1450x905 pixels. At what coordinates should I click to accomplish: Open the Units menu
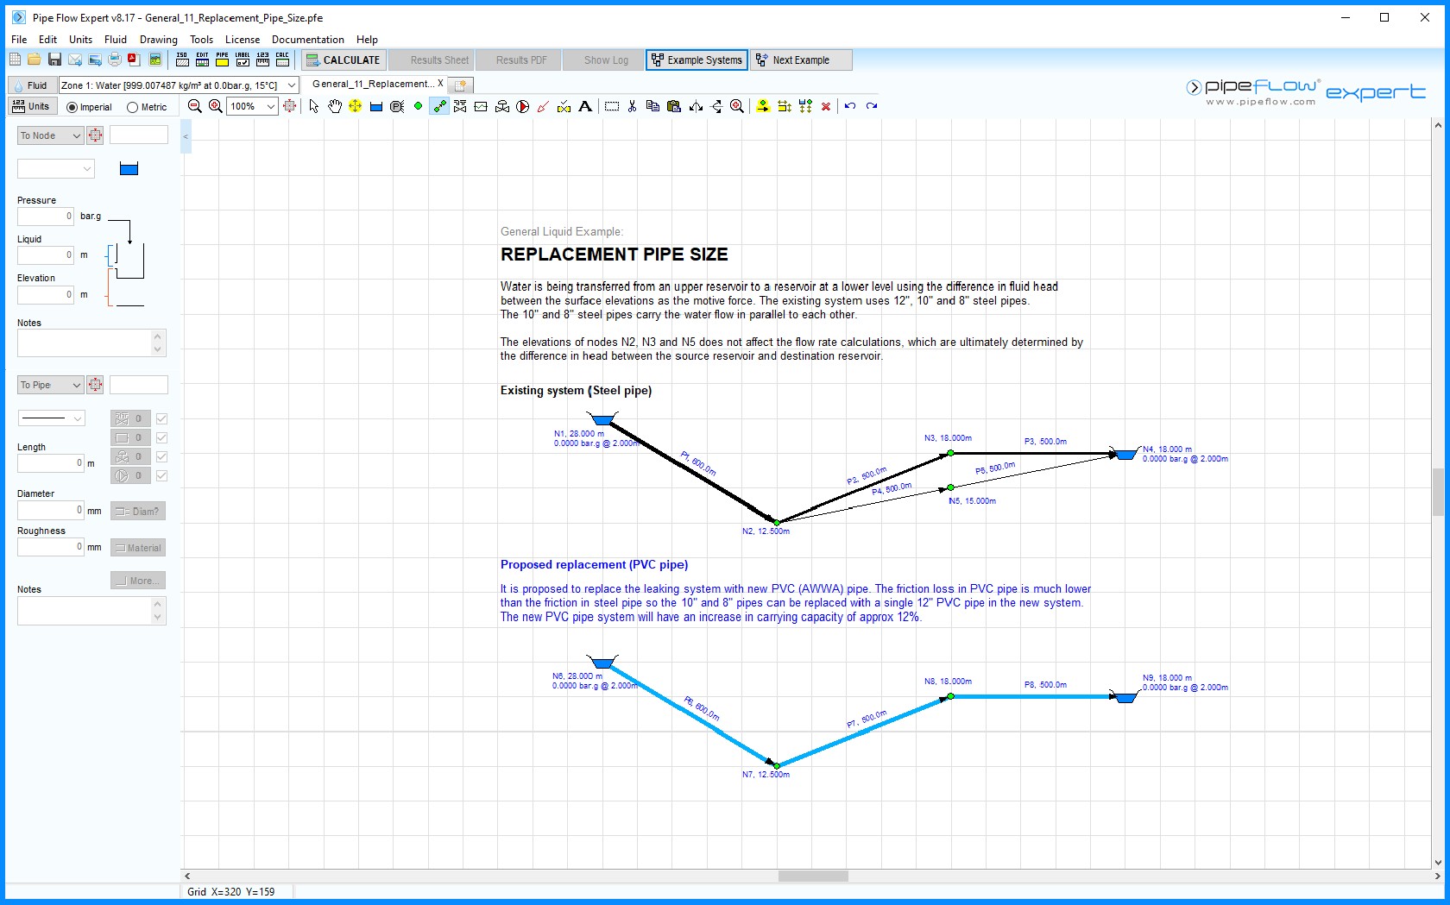80,40
